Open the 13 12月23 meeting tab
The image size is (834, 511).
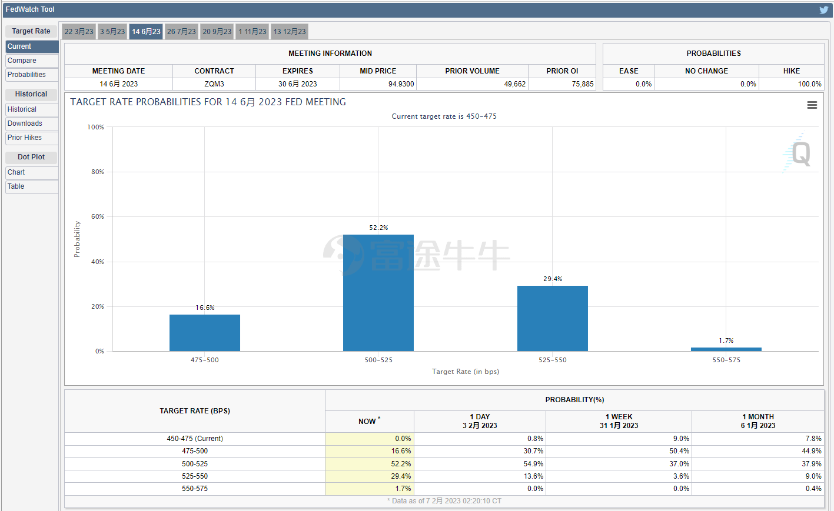pos(290,32)
